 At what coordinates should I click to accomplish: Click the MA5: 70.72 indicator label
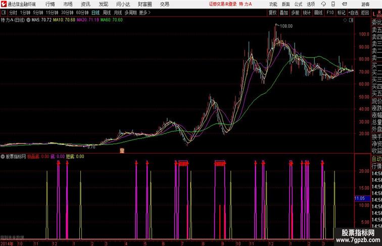pyautogui.click(x=41, y=20)
